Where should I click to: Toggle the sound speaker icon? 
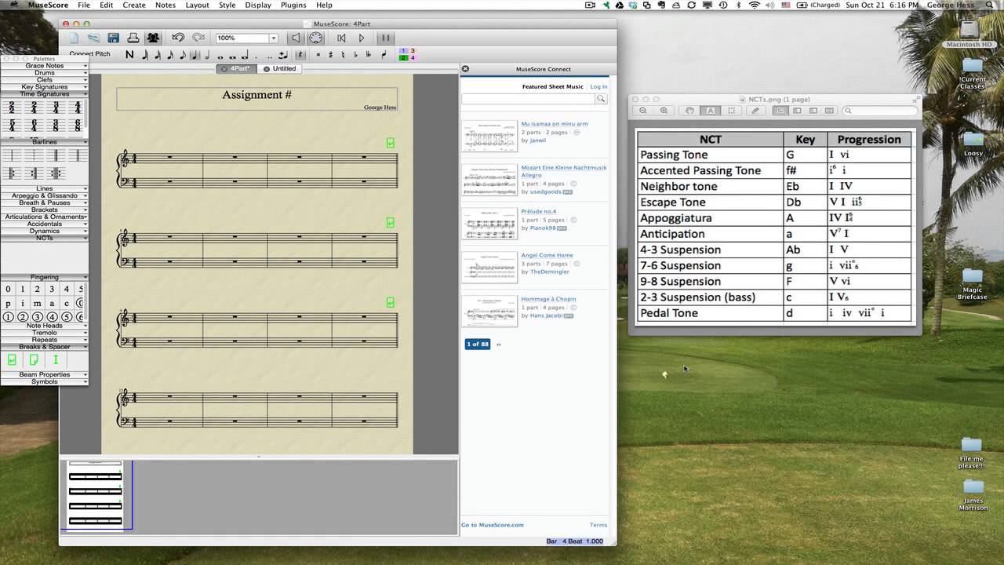coord(296,38)
